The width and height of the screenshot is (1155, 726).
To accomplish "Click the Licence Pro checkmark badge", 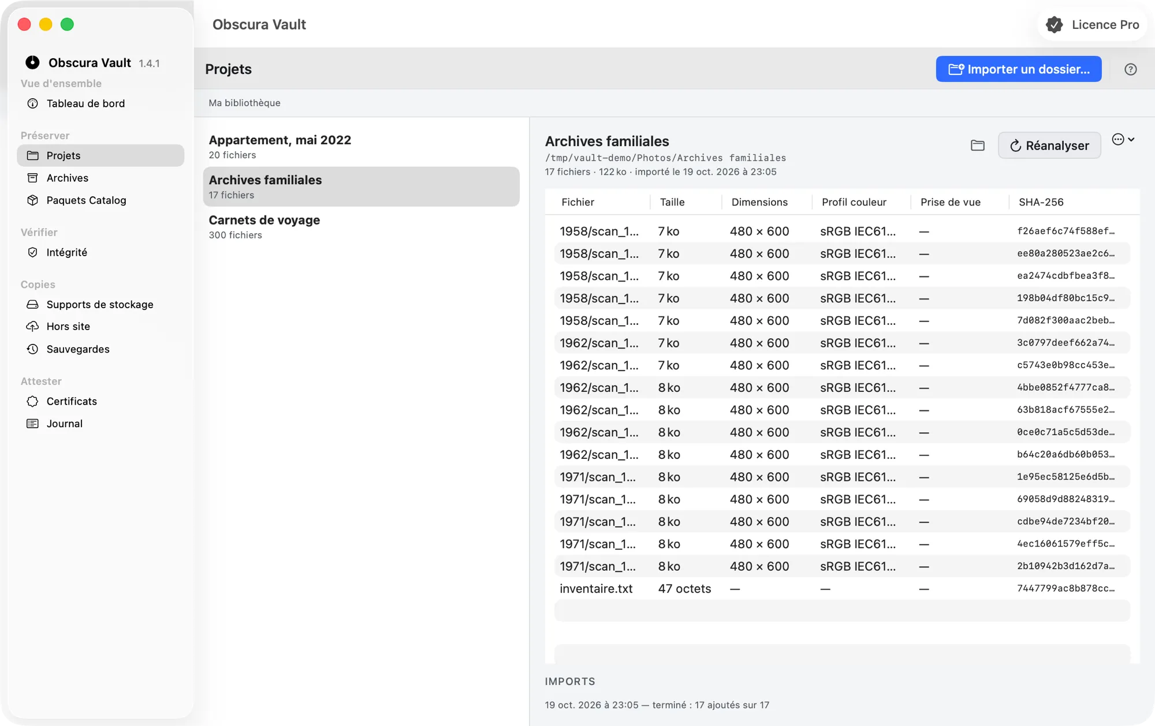I will [1055, 25].
